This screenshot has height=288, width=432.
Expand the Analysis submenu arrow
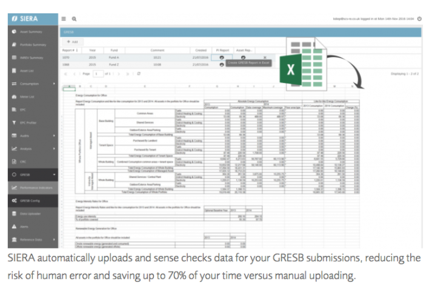[x=54, y=149]
